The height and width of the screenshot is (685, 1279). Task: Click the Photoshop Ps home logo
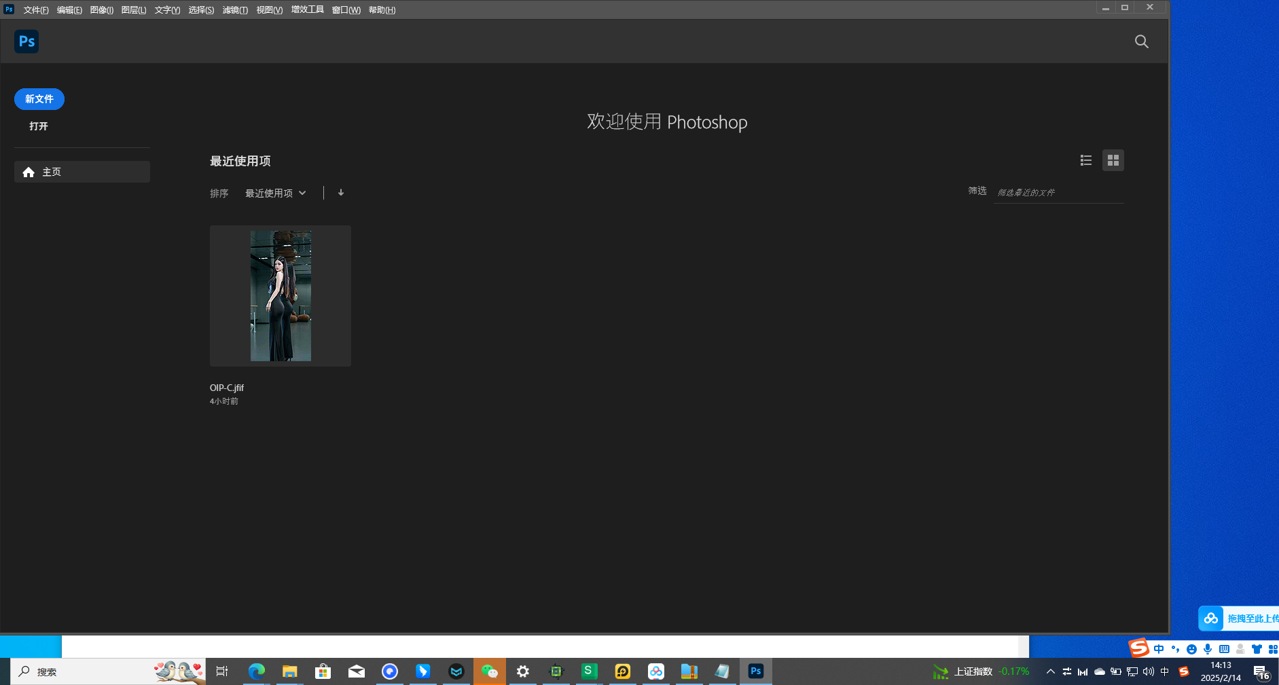pos(26,41)
